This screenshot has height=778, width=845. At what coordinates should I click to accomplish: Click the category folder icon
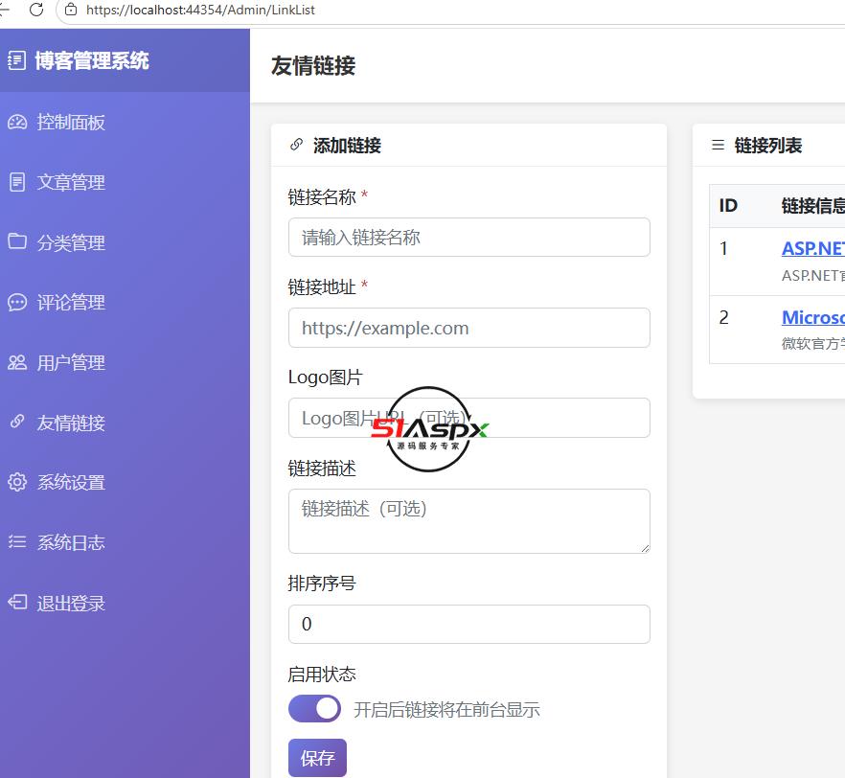click(x=17, y=241)
